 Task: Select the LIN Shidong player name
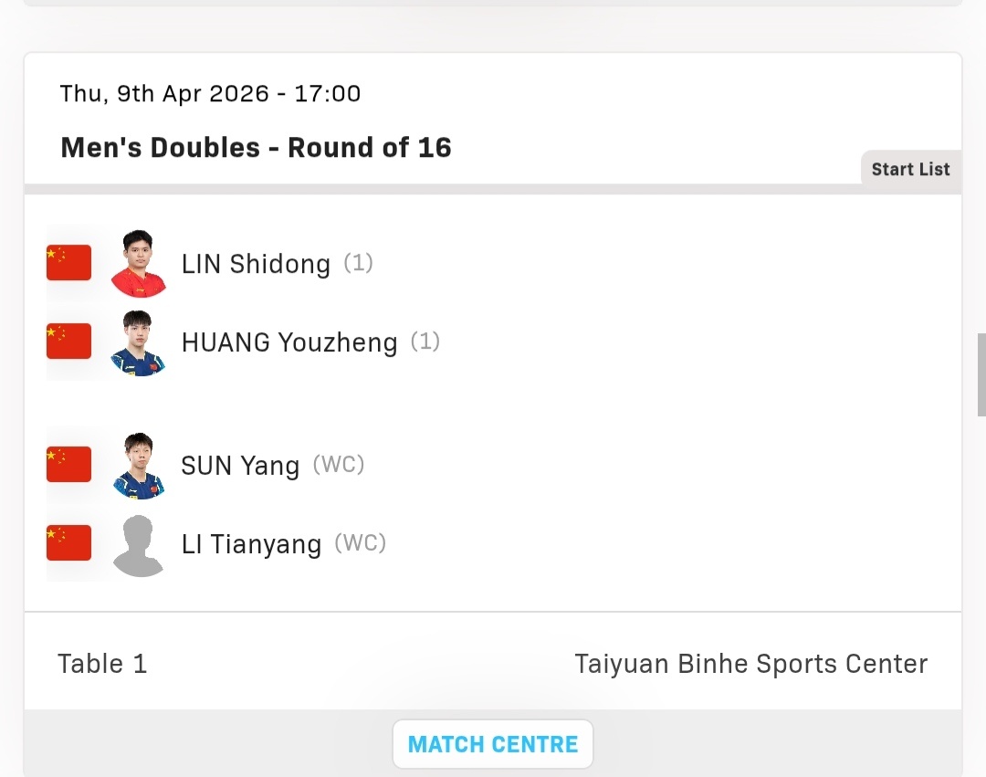256,264
